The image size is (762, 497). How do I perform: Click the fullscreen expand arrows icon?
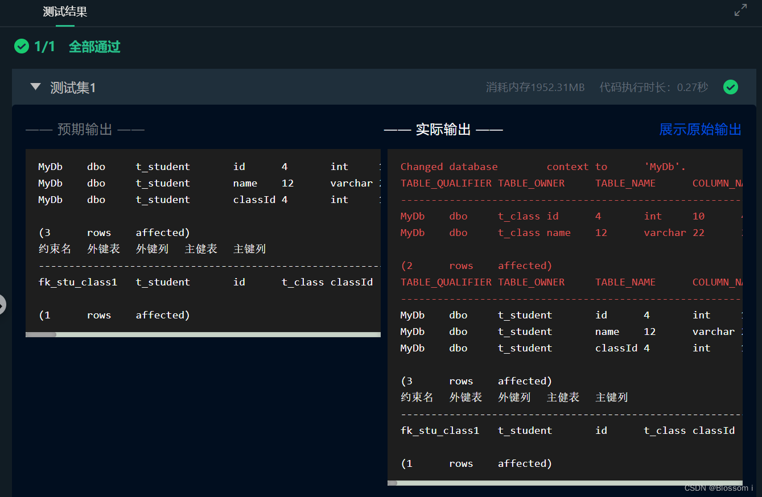coord(740,10)
